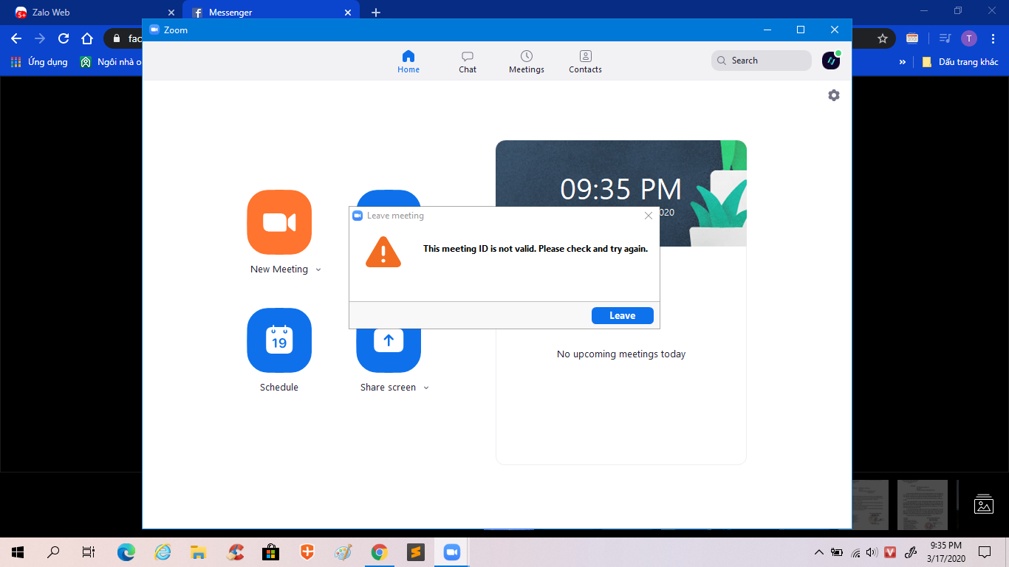The height and width of the screenshot is (567, 1009).
Task: Open the volume speaker tray icon
Action: (871, 551)
